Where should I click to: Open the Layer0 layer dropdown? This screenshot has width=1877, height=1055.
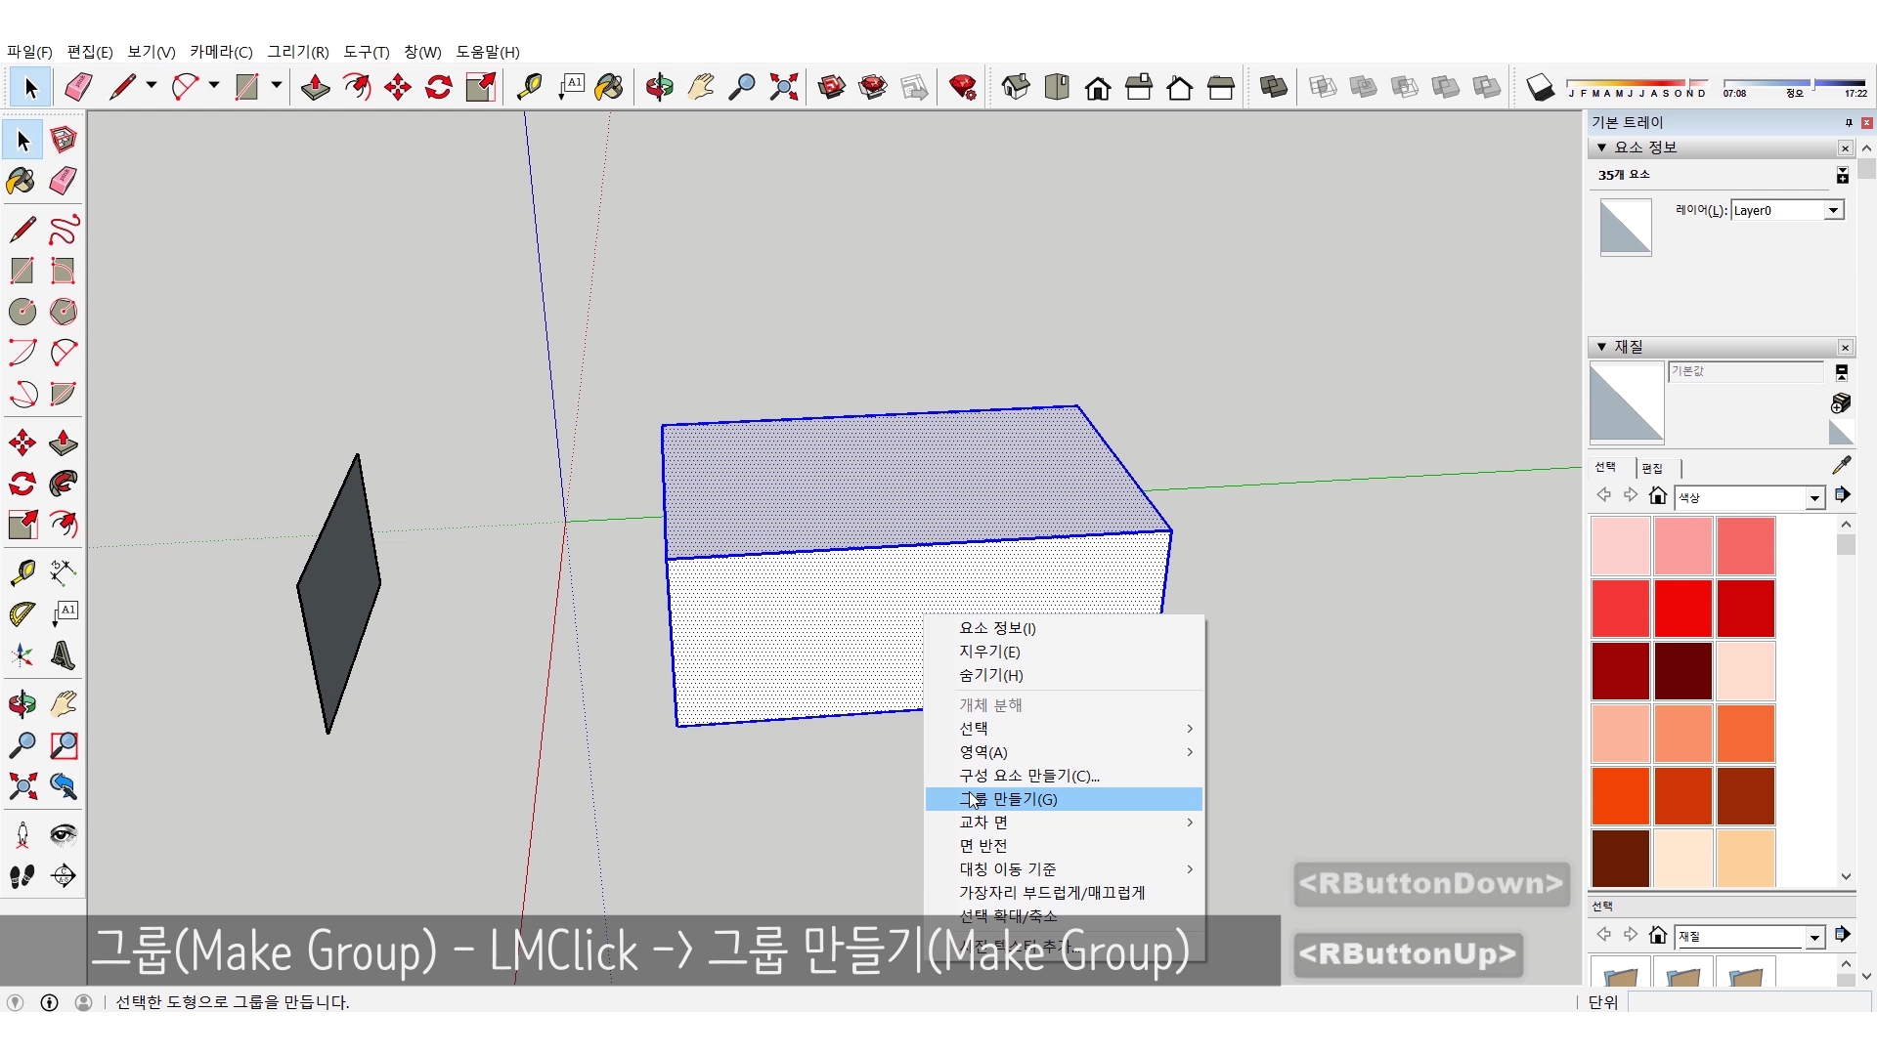[1833, 210]
